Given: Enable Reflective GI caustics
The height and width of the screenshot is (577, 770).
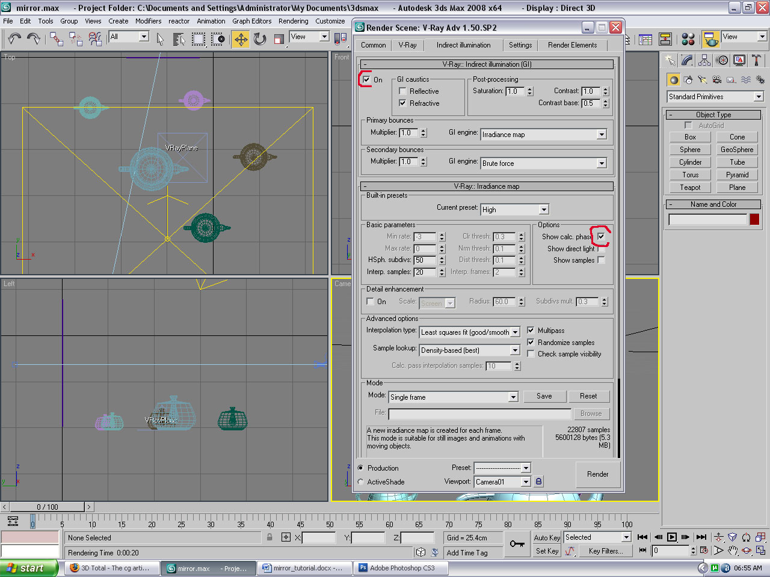Looking at the screenshot, I should 402,91.
